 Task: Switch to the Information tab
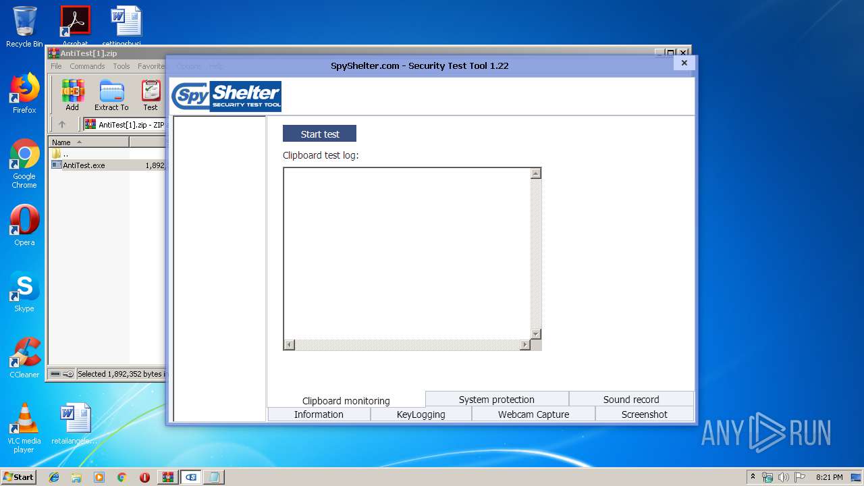point(319,414)
